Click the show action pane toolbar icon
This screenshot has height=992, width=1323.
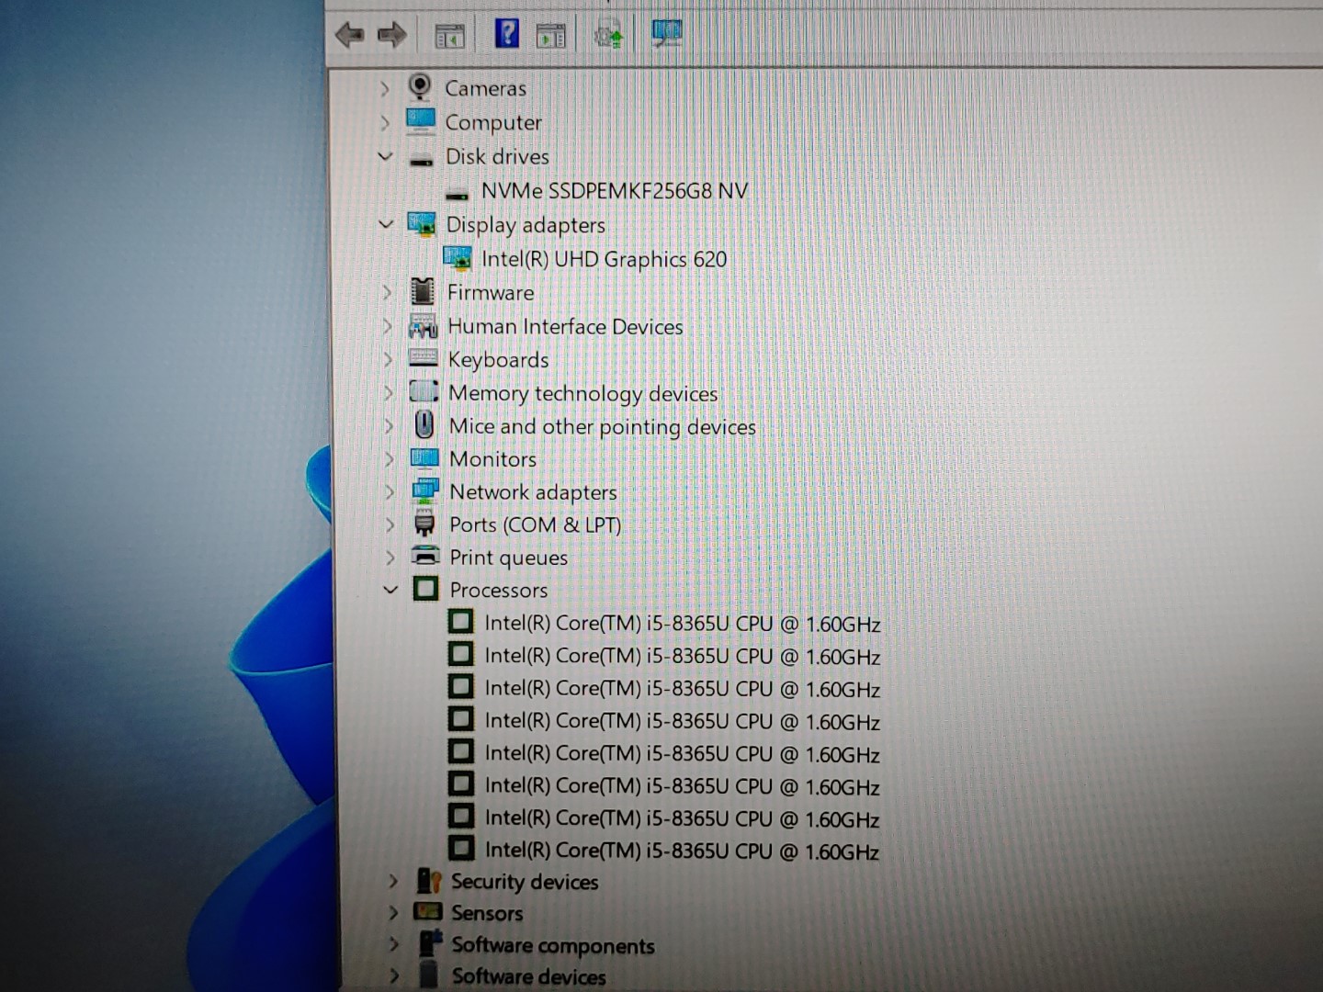550,34
